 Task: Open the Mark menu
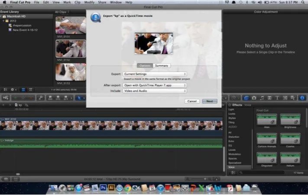(67, 2)
